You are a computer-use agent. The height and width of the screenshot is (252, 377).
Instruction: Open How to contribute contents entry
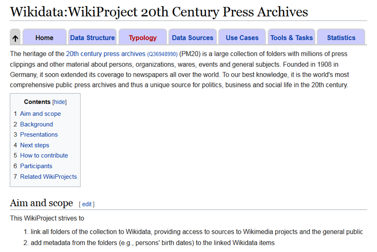tap(44, 155)
